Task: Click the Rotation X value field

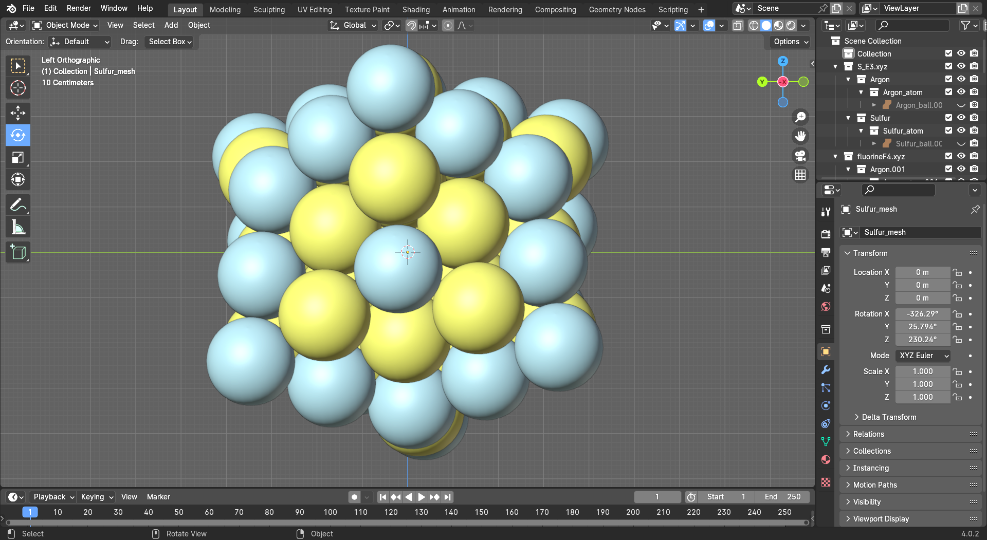Action: [922, 314]
